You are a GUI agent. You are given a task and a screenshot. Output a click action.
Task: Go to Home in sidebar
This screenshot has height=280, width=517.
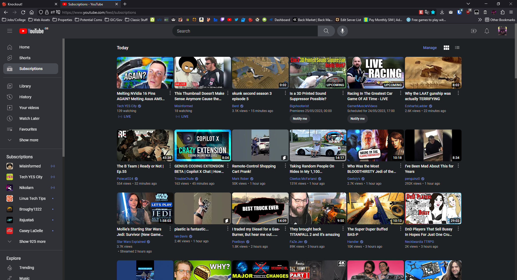pyautogui.click(x=31, y=47)
